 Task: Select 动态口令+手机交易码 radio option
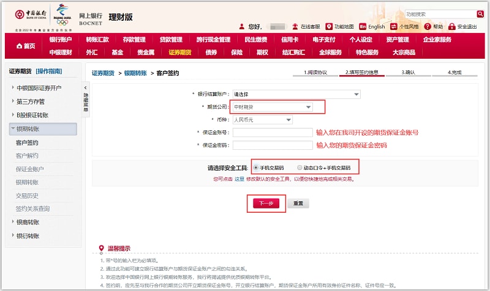tap(300, 167)
